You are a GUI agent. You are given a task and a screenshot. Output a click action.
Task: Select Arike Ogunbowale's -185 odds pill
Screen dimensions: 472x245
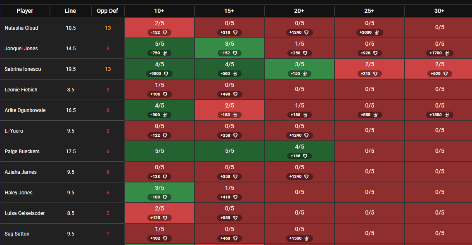229,115
